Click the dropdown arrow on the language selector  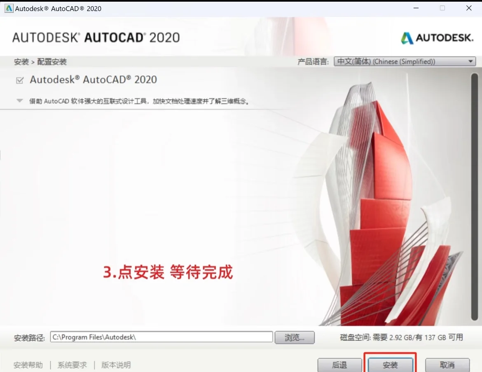point(470,61)
